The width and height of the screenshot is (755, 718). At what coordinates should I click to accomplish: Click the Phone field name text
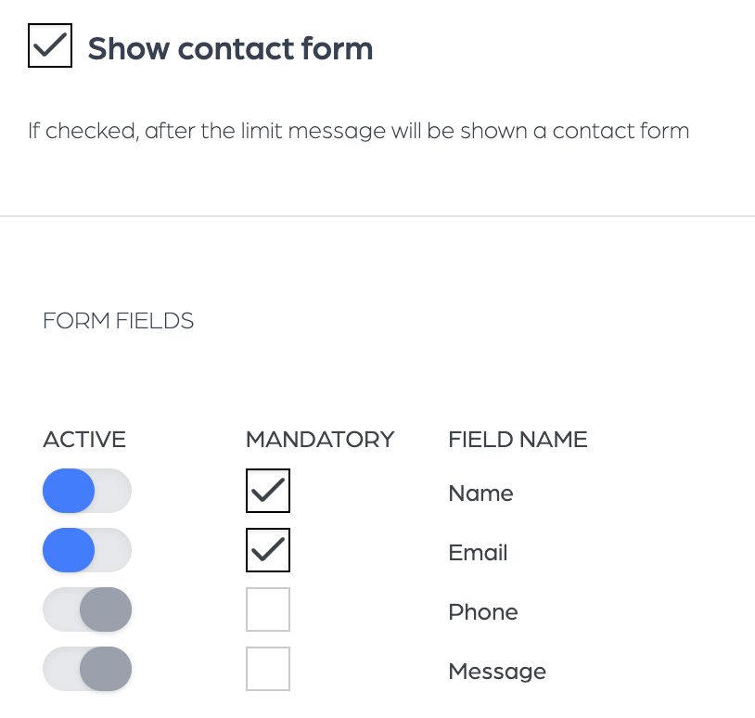[483, 611]
